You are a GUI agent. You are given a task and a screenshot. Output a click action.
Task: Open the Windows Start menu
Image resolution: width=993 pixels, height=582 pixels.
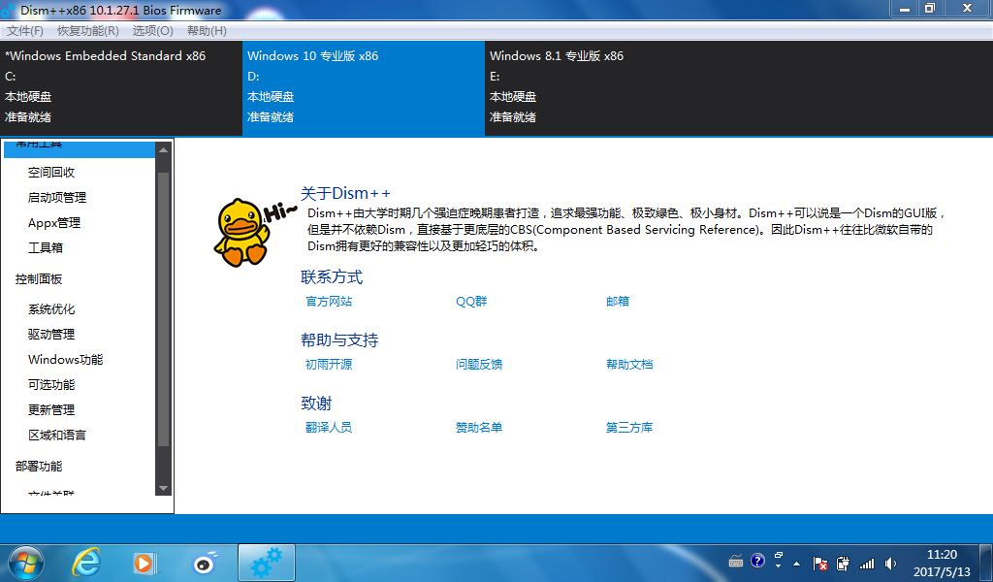pos(25,563)
